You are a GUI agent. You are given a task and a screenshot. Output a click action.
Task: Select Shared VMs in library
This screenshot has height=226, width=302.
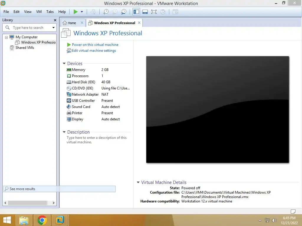point(25,48)
